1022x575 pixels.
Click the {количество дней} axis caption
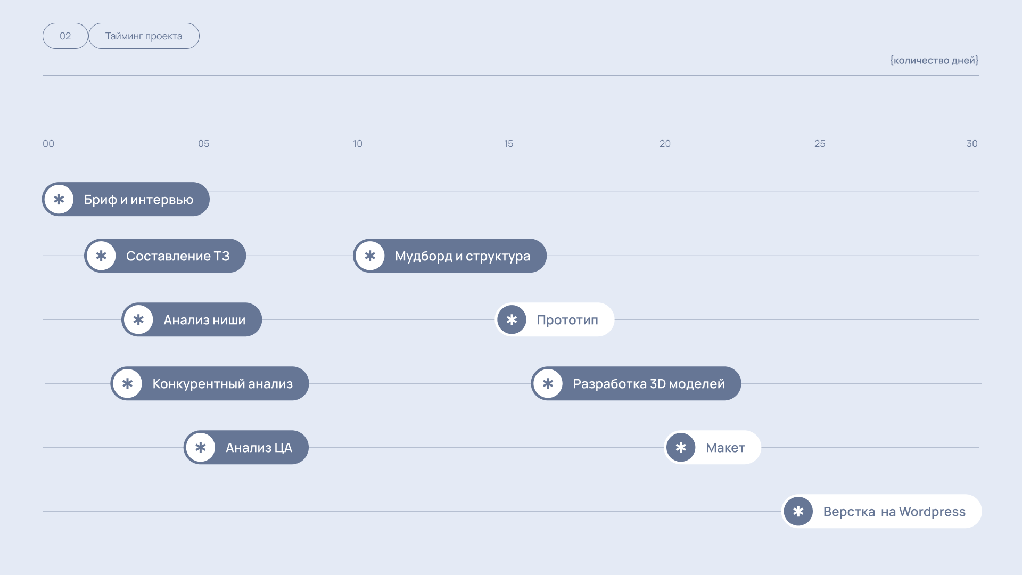[934, 60]
